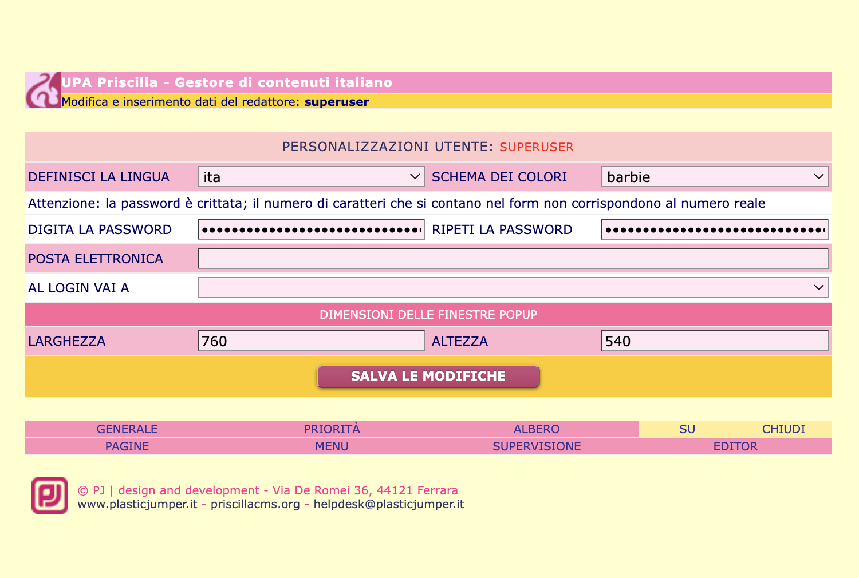
Task: Focus the RIPETI LA PASSWORD field
Action: [x=714, y=229]
